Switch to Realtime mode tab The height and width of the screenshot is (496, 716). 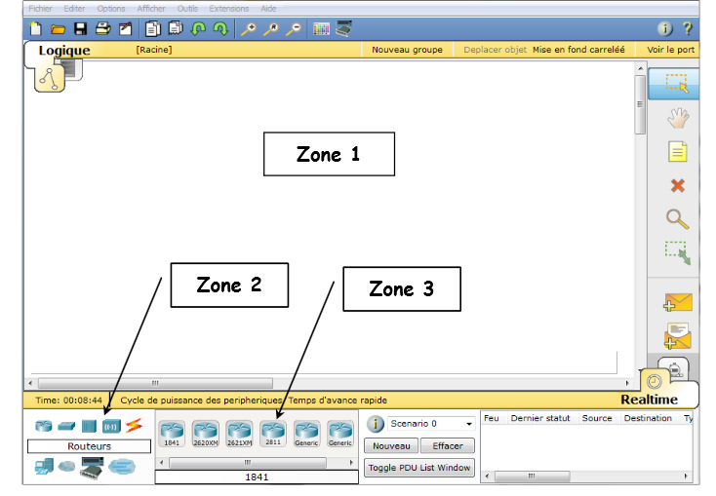coord(648,400)
